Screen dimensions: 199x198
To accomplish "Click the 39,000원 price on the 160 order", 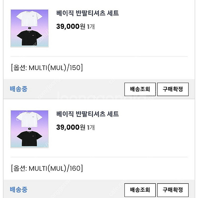I will tap(71, 127).
